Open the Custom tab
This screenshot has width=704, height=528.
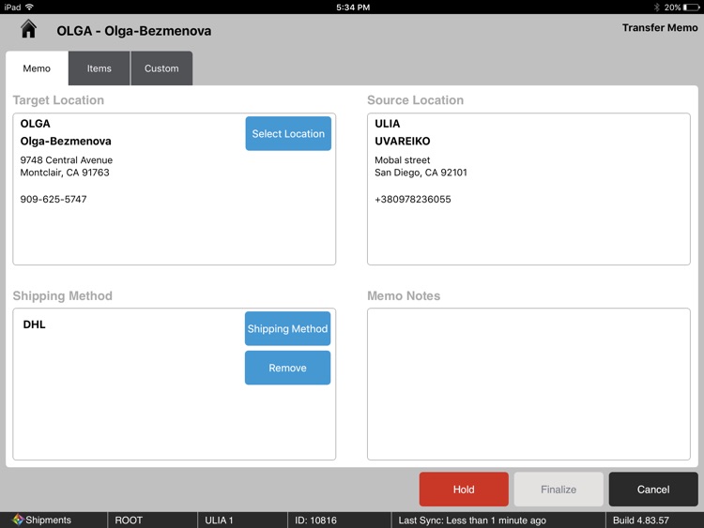[x=161, y=68]
